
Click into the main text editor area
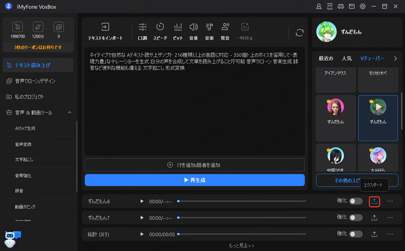point(195,101)
